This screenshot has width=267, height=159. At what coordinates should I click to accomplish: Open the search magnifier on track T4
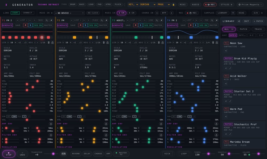pos(212,20)
